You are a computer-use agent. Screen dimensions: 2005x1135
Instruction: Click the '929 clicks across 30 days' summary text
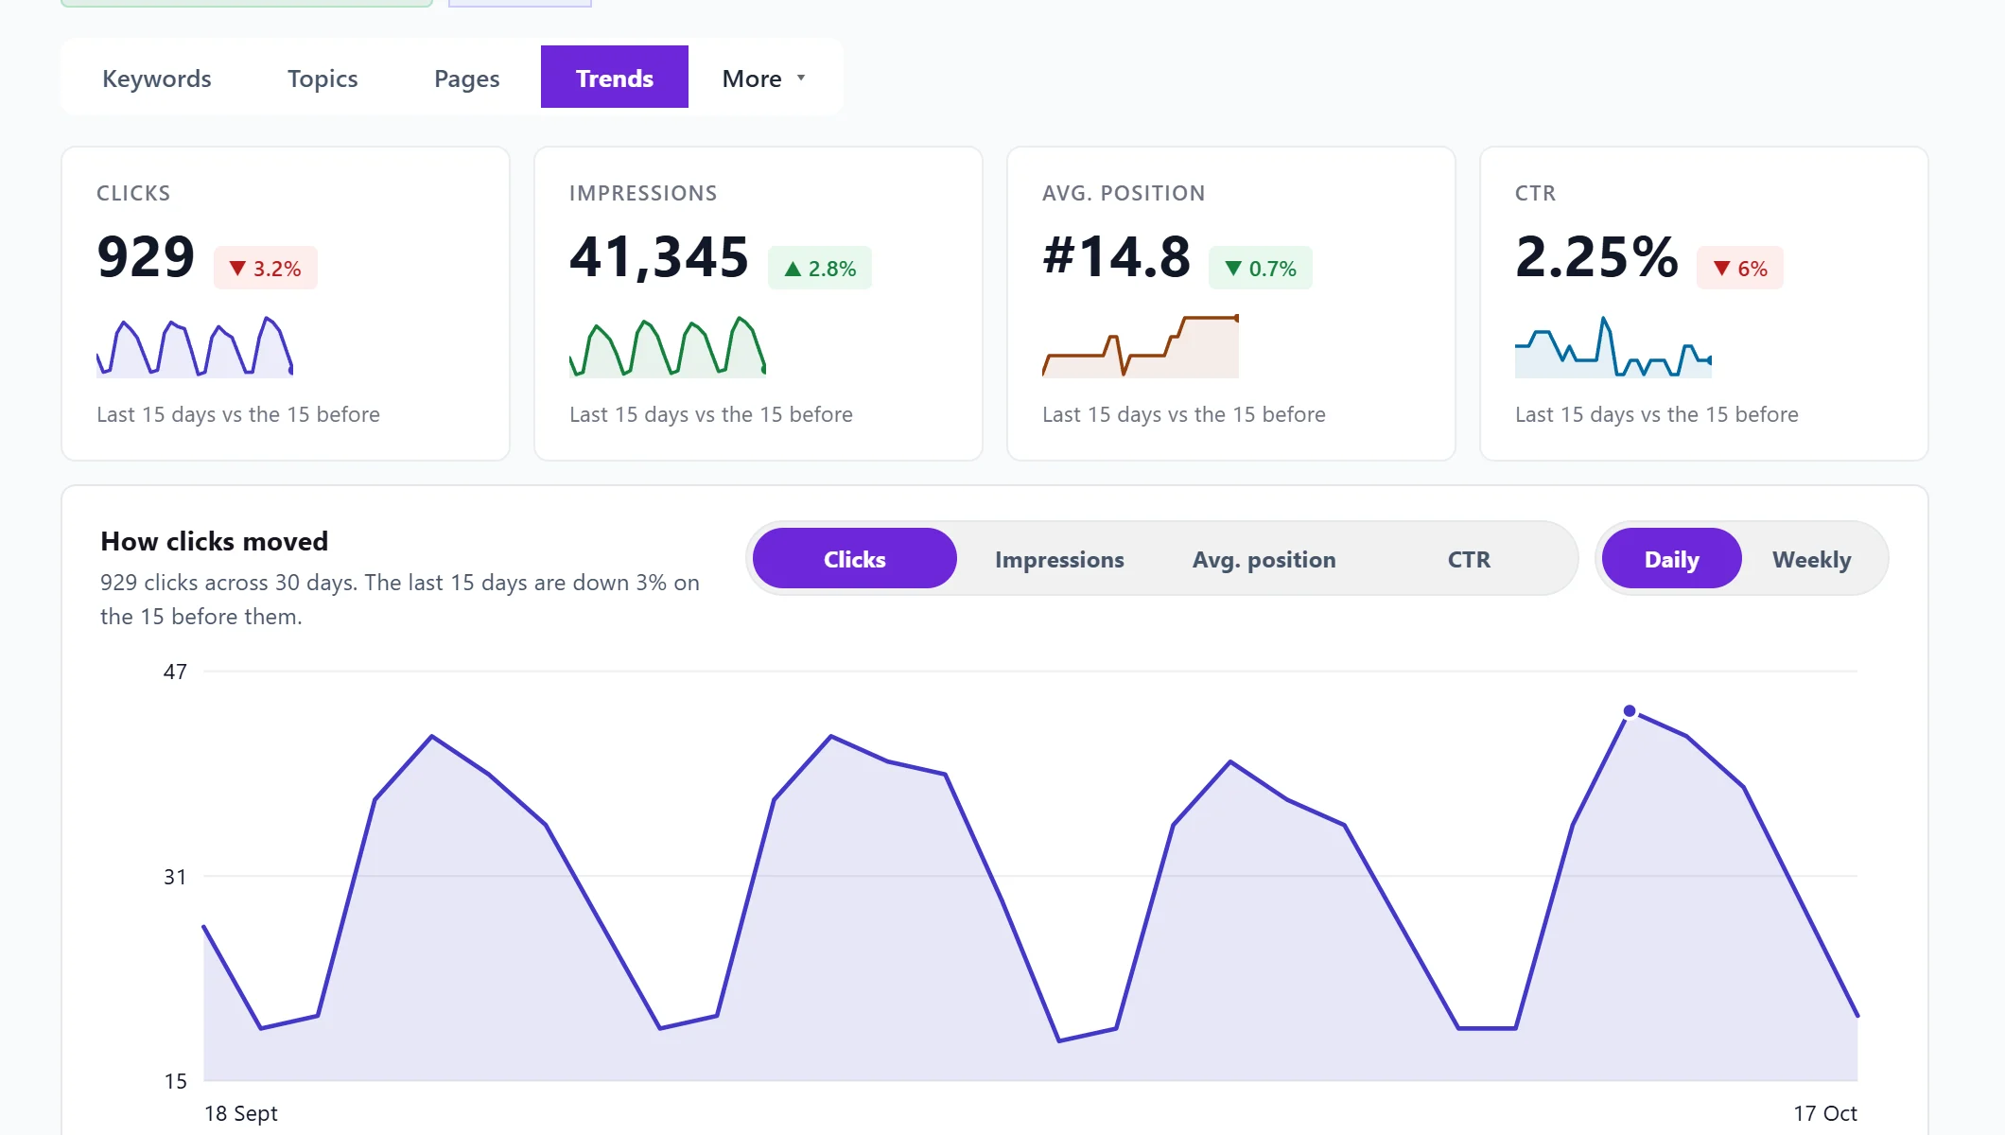[x=400, y=600]
